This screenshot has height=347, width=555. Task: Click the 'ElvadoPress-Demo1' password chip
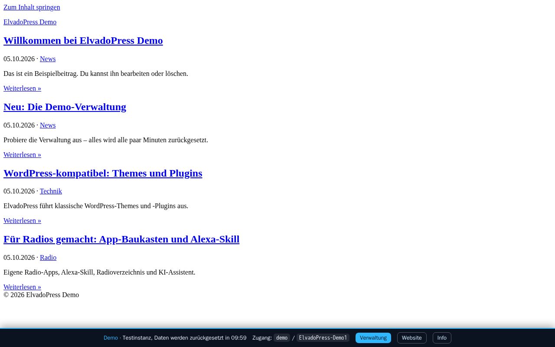tap(323, 338)
